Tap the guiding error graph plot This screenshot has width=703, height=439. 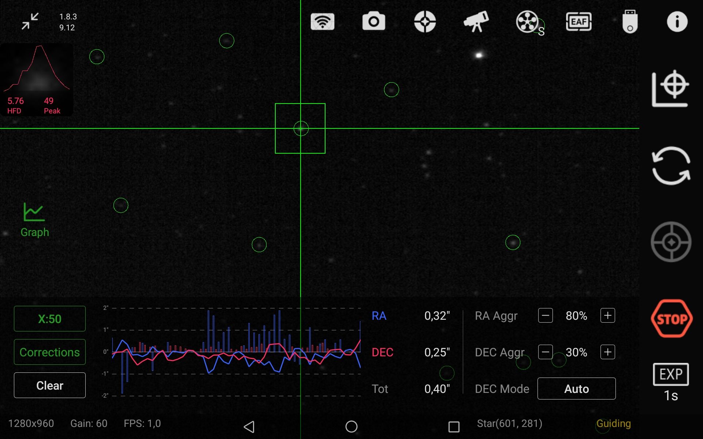click(x=236, y=352)
